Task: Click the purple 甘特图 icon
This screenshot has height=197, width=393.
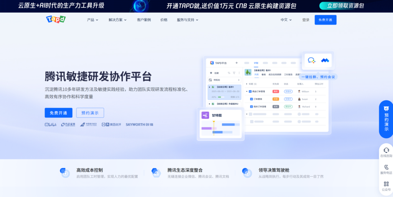Action: pos(205,115)
